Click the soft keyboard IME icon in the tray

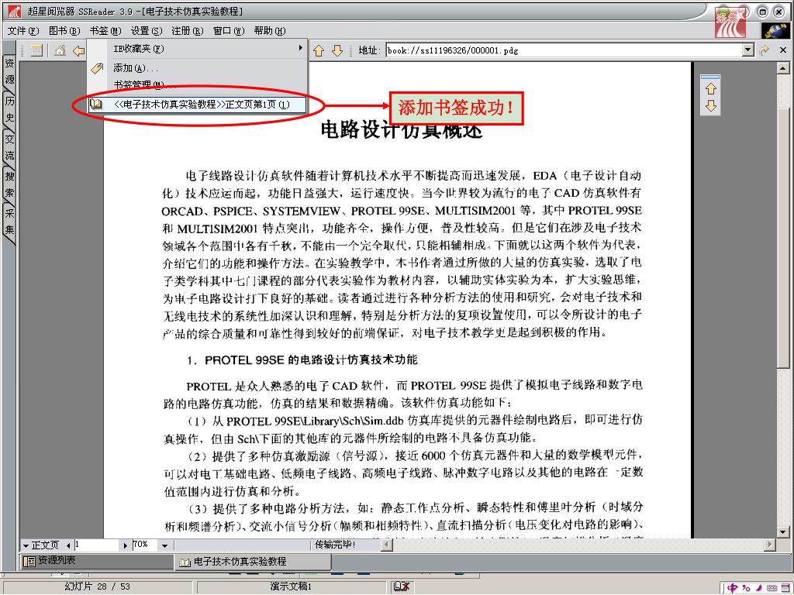point(772,587)
